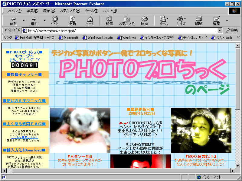Open the ファイル(F) menu
This screenshot has height=181, width=242.
tap(14, 11)
